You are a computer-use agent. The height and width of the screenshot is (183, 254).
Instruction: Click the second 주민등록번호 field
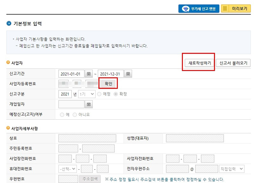[x=98, y=149]
